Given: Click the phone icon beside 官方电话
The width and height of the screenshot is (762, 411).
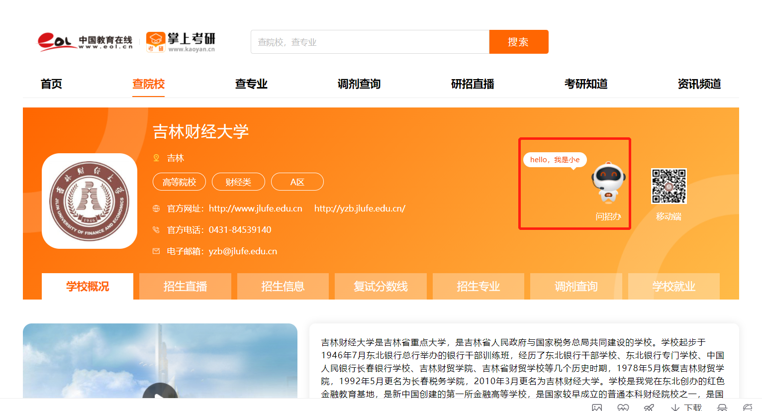Looking at the screenshot, I should pos(156,230).
